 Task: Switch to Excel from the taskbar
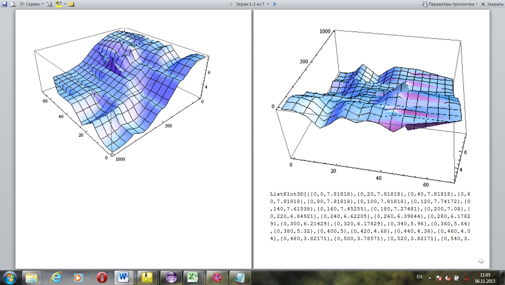[192, 277]
